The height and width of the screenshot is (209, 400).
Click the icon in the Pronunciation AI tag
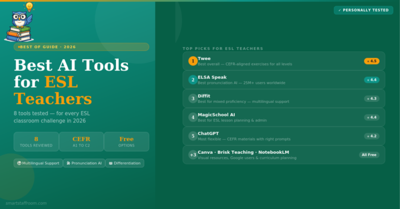pos(68,163)
